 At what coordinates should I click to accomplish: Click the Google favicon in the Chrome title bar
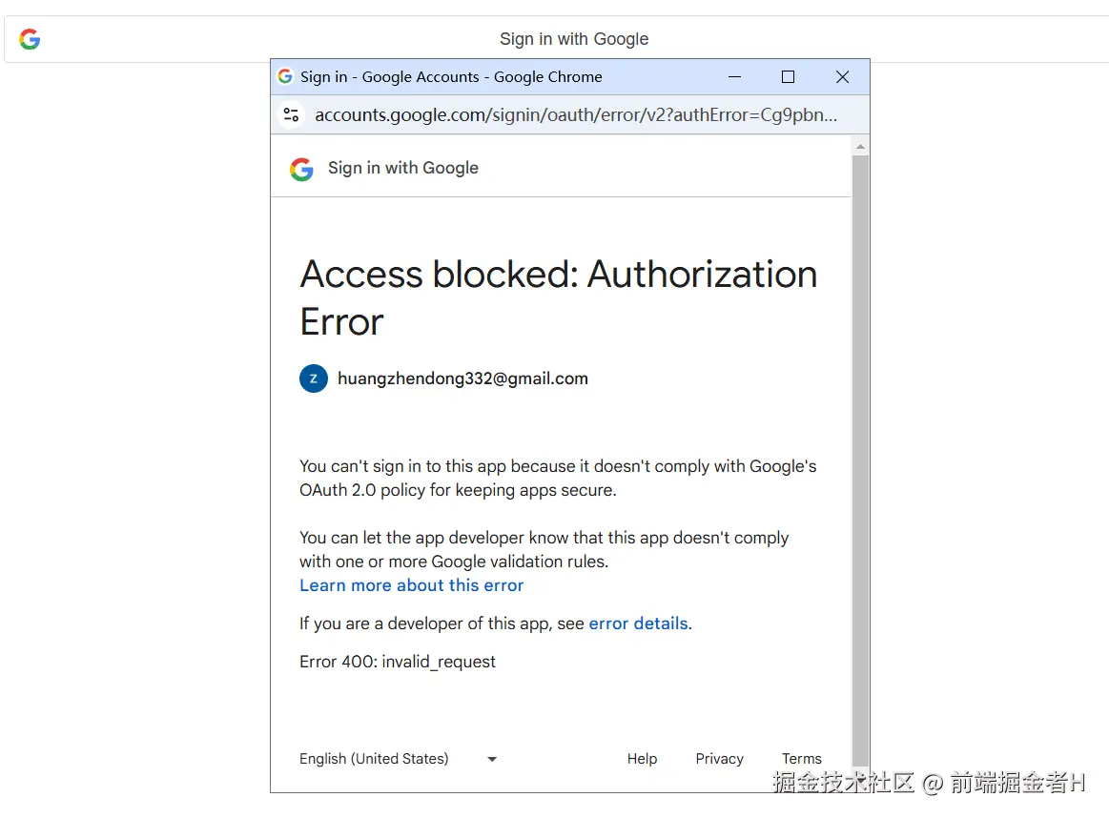pos(285,76)
